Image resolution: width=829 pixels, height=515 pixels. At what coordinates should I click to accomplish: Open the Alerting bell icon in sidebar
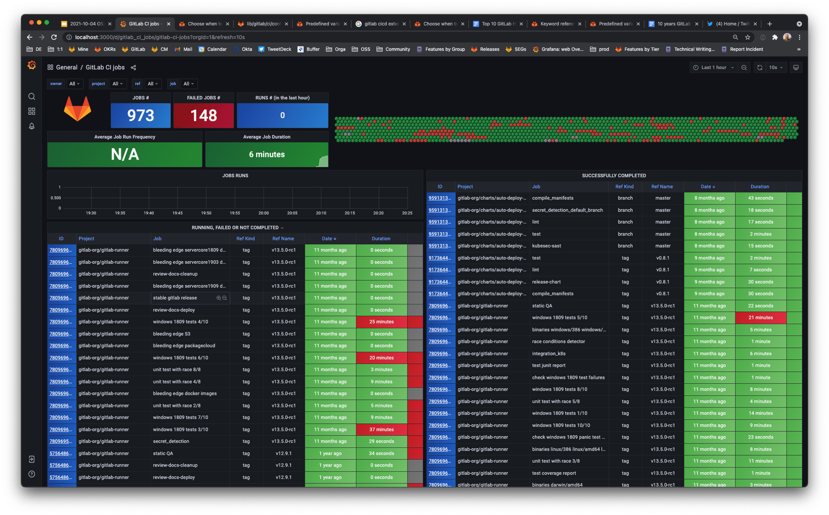point(32,126)
